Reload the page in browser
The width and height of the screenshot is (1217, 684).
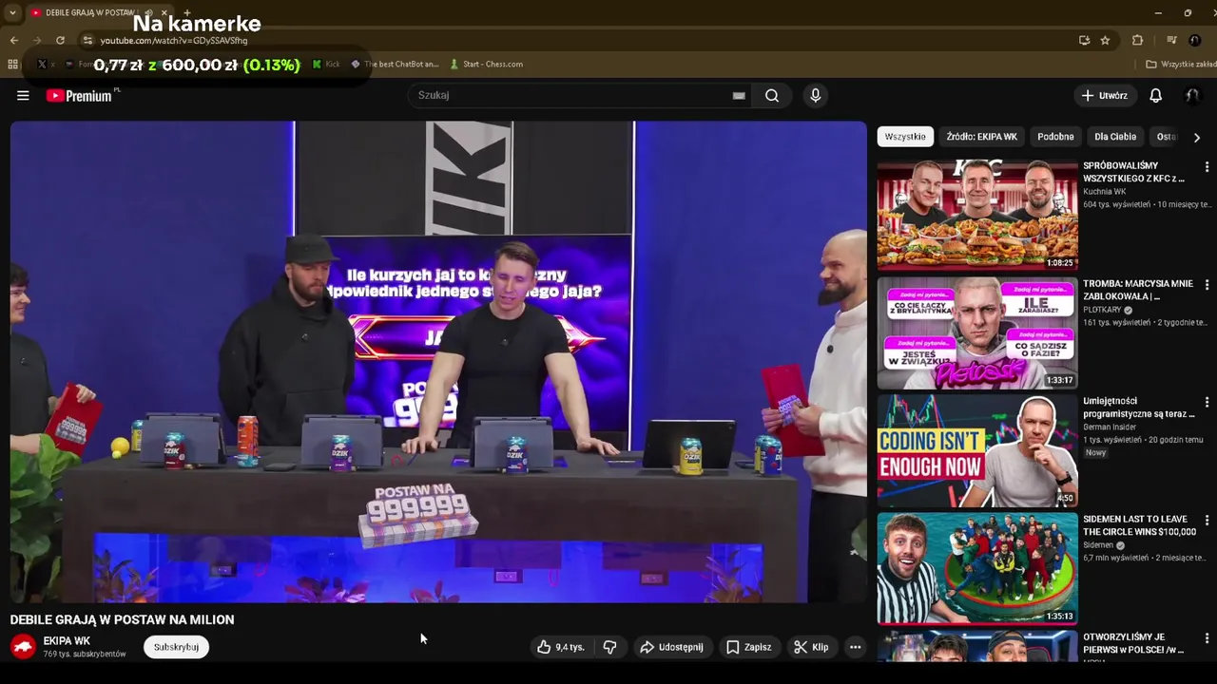(60, 40)
